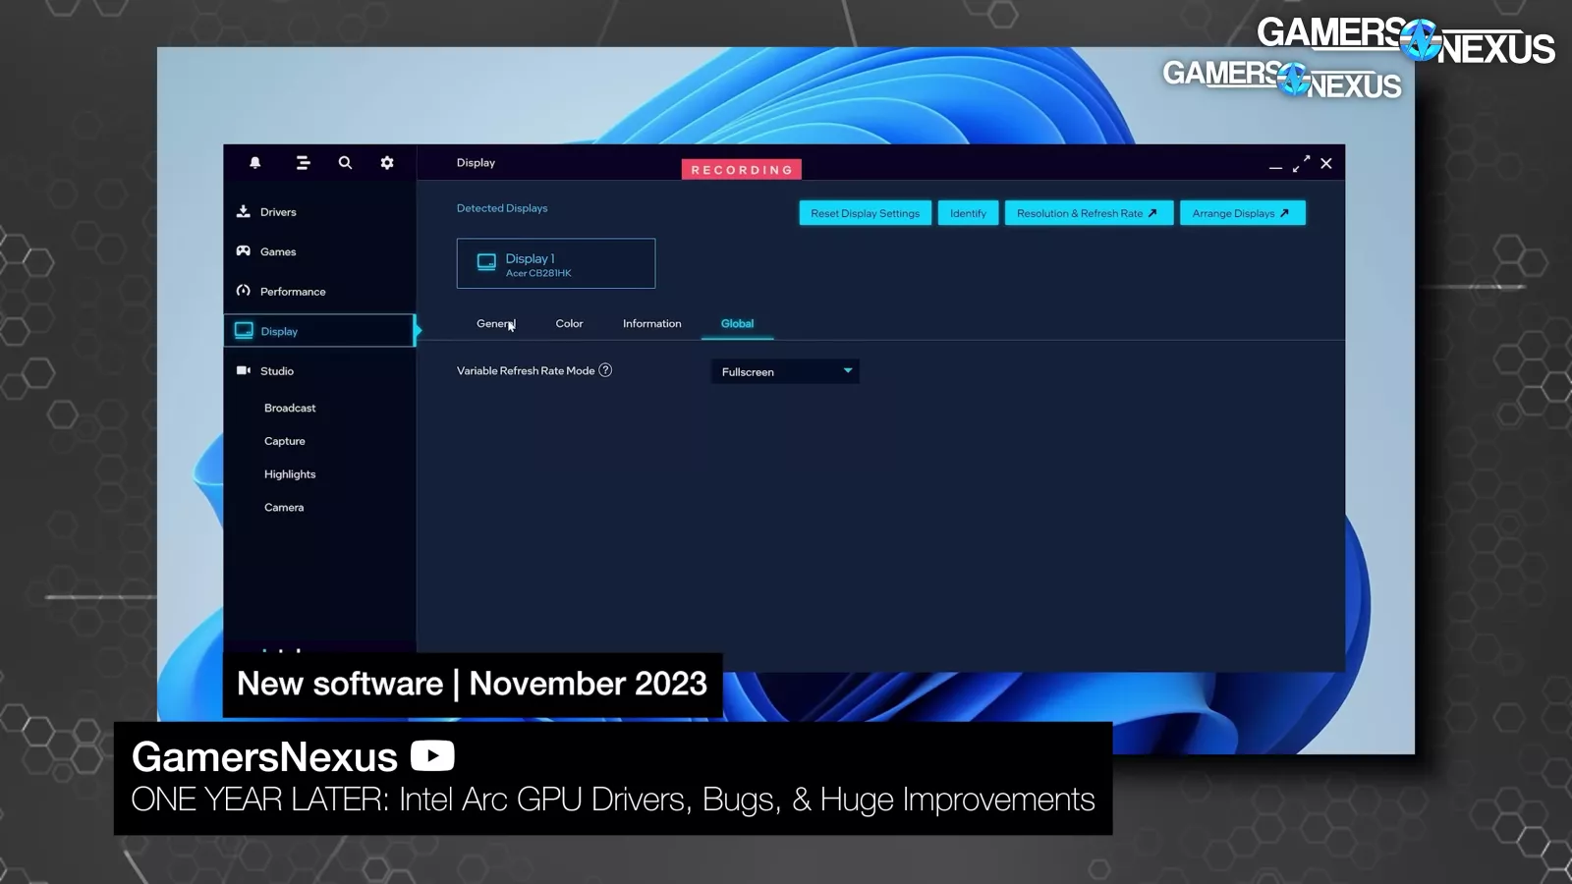
Task: Open Broadcast under Studio
Action: (290, 408)
